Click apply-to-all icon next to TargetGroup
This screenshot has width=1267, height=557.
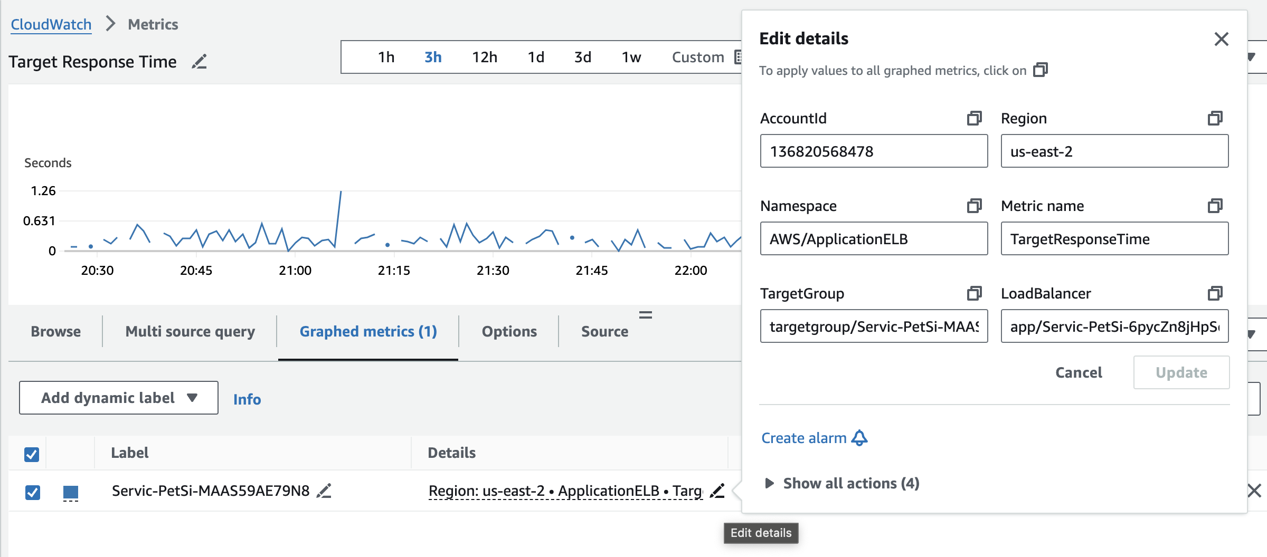[974, 293]
